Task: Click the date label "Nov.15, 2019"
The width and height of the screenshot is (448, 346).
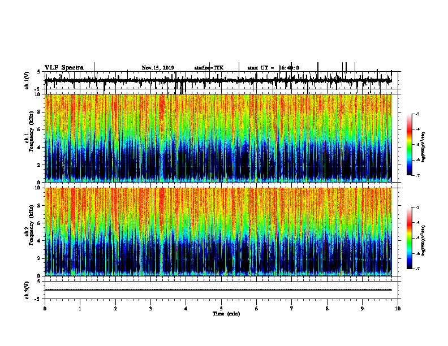Action: pyautogui.click(x=158, y=68)
